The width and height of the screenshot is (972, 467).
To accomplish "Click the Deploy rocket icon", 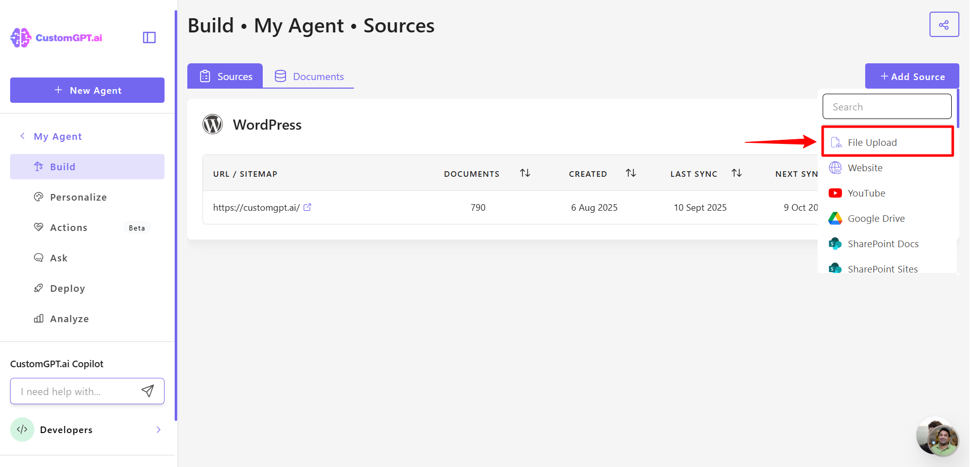I will click(38, 288).
